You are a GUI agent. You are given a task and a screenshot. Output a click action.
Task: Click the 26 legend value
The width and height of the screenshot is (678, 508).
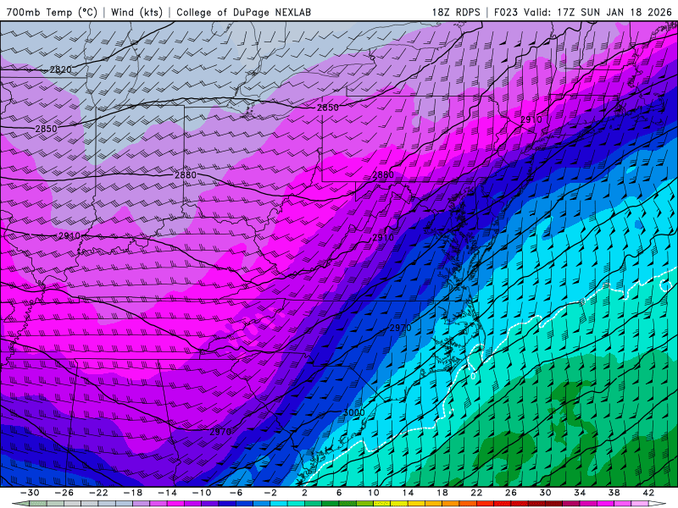pos(511,493)
